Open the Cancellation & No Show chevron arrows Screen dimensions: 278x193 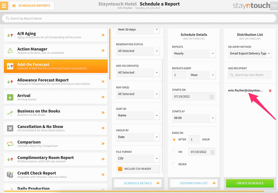coord(103,128)
